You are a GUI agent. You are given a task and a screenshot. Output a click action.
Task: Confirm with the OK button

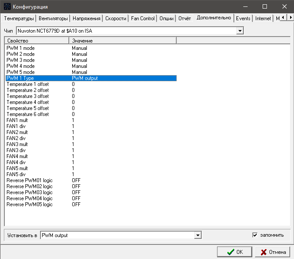235,252
